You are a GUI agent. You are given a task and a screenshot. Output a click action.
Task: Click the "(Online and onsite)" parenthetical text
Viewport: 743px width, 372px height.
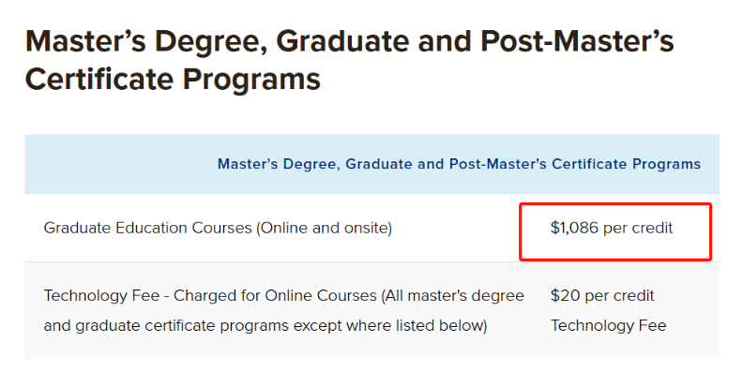click(324, 228)
